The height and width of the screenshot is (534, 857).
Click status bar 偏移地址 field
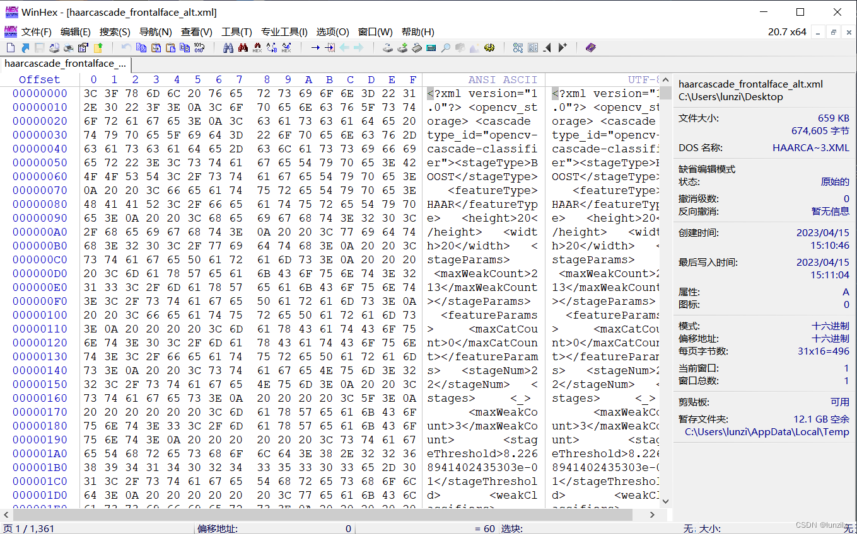274,528
